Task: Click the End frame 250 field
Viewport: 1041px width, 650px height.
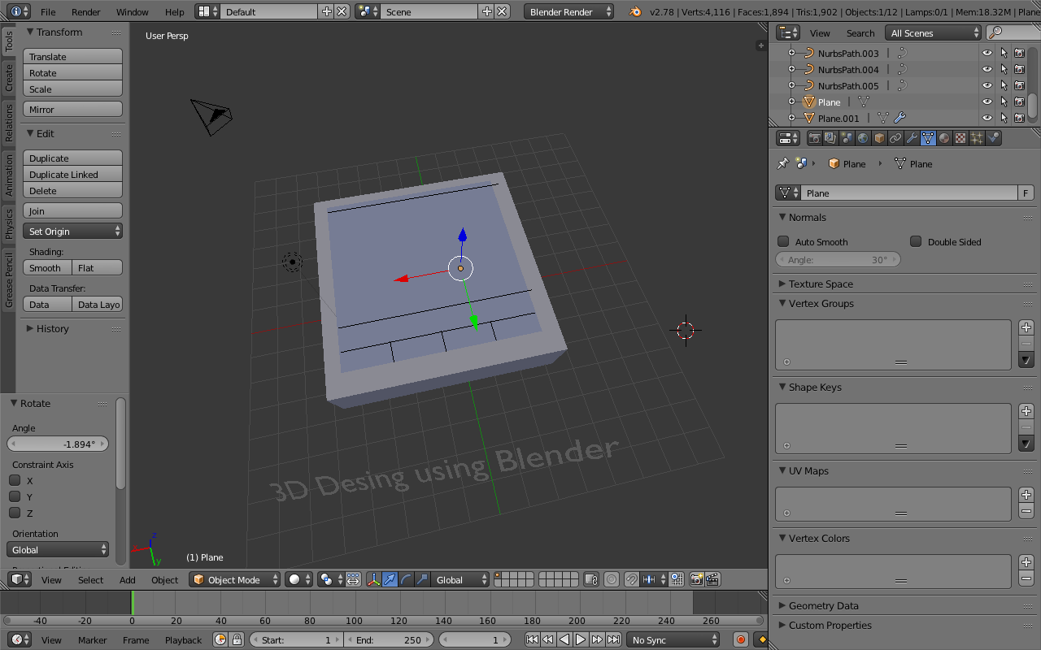Action: coord(389,639)
